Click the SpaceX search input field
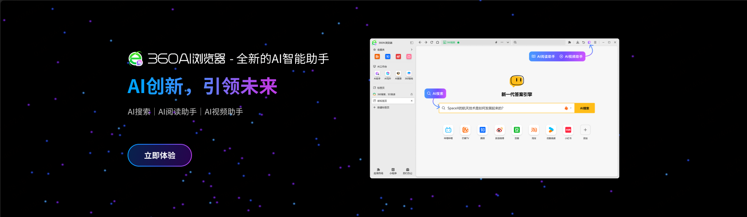This screenshot has width=747, height=217. (x=502, y=108)
